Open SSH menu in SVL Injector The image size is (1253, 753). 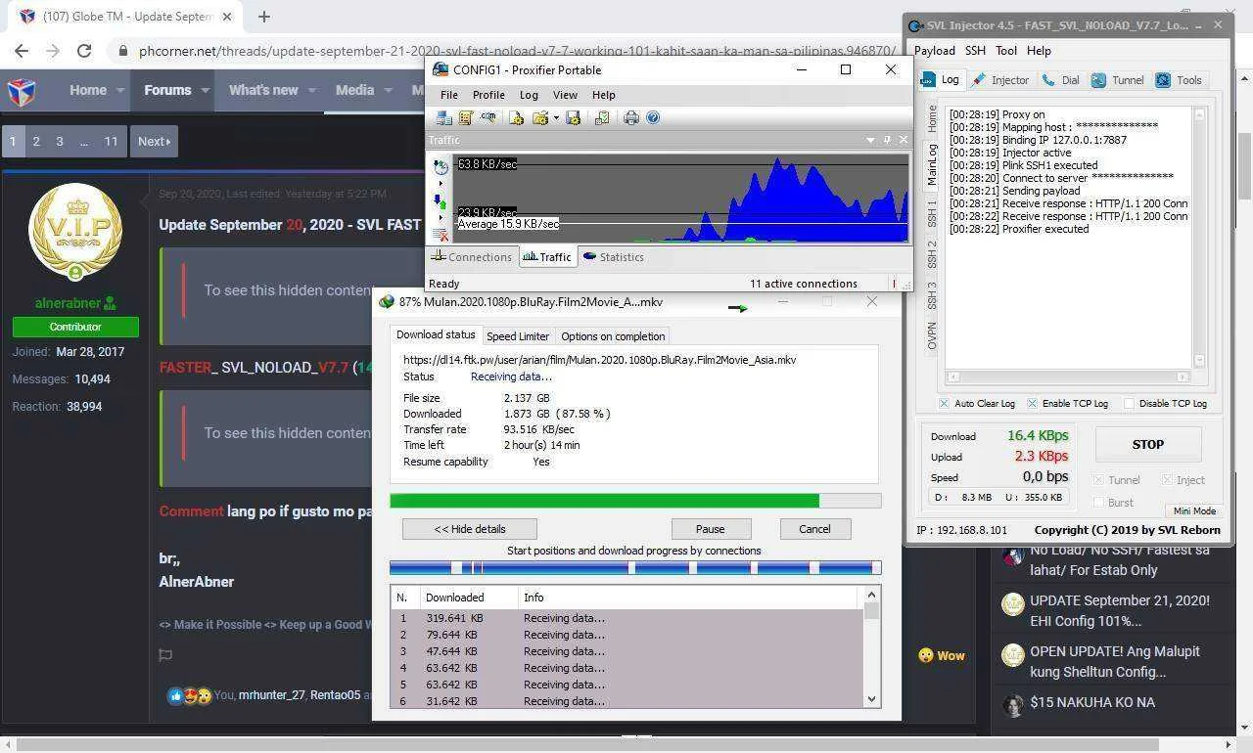[975, 51]
